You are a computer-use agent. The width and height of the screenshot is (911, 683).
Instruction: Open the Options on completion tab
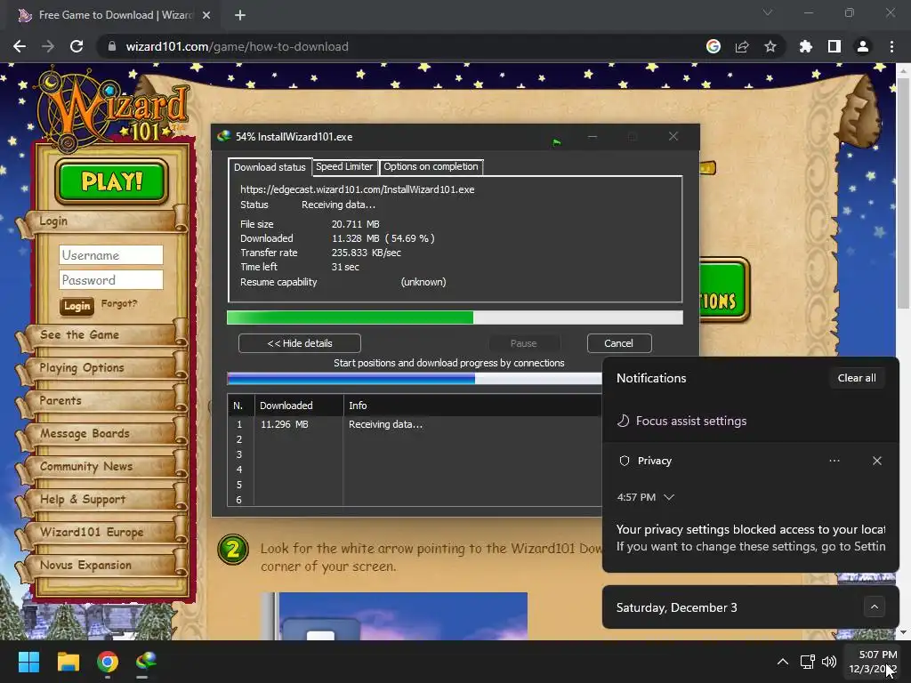(x=431, y=166)
